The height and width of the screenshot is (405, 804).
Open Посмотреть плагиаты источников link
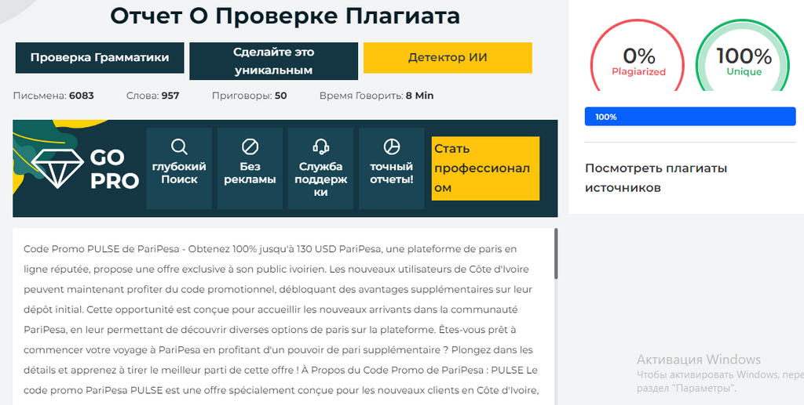pyautogui.click(x=656, y=178)
